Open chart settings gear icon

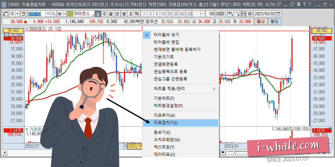[250, 14]
